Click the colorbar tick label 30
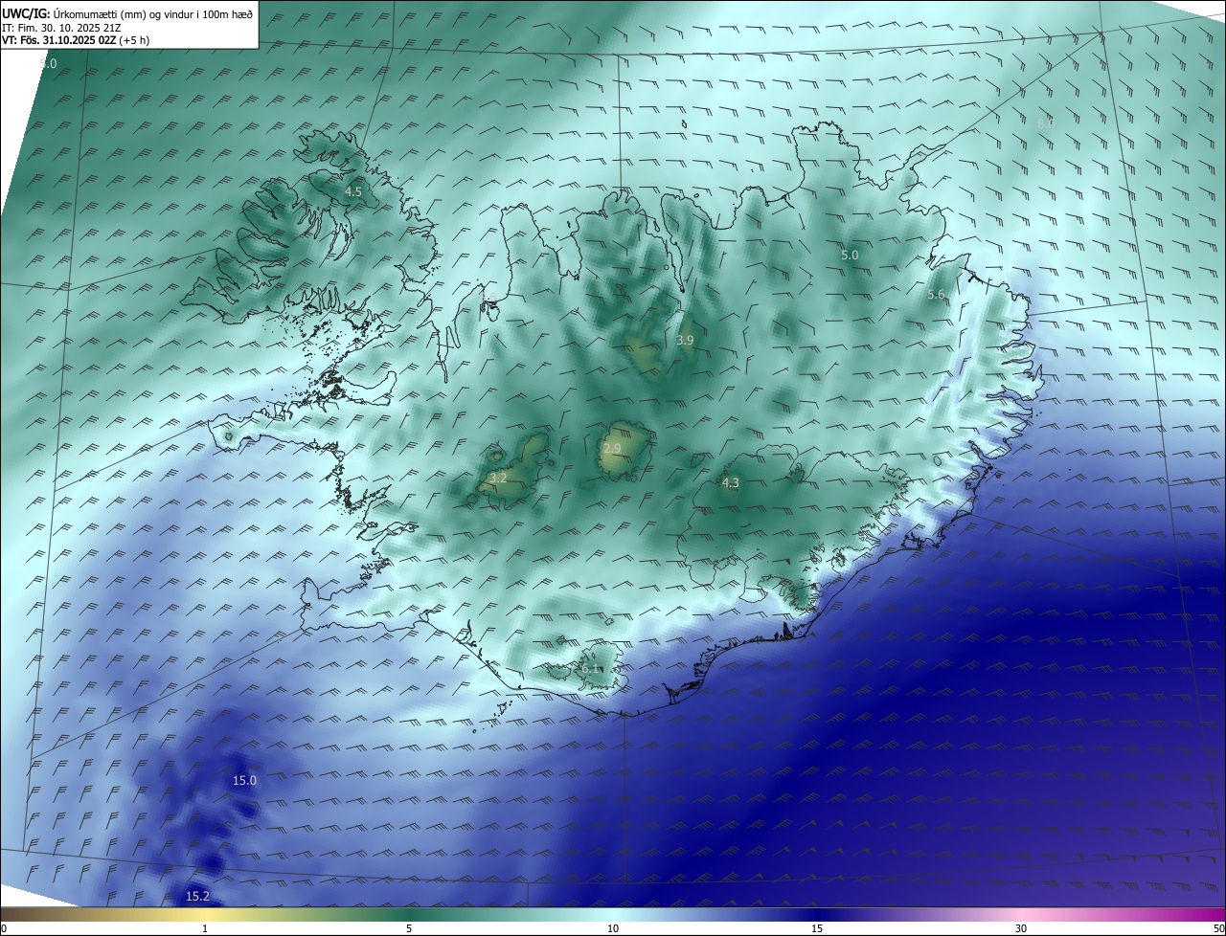Viewport: 1226px width, 936px height. coord(1021,928)
